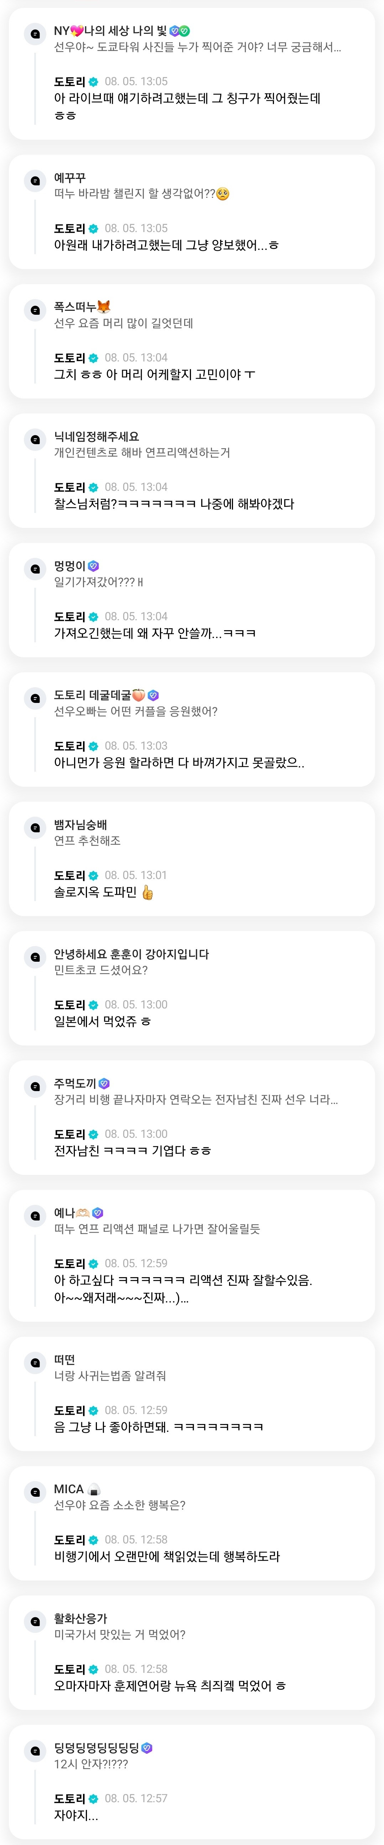The height and width of the screenshot is (1845, 384).
Task: Click the green shield badge after NY username
Action: pyautogui.click(x=185, y=31)
